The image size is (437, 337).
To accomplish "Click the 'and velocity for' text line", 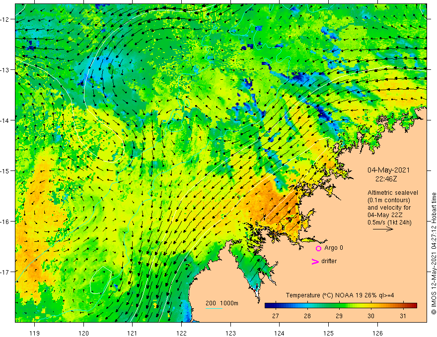I will pyautogui.click(x=389, y=208).
